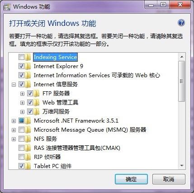
Task: Click the scrollbar down arrow in the feature list
Action: pyautogui.click(x=182, y=166)
